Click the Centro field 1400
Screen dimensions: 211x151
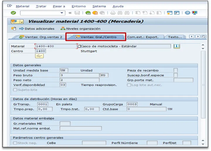(x=40, y=51)
